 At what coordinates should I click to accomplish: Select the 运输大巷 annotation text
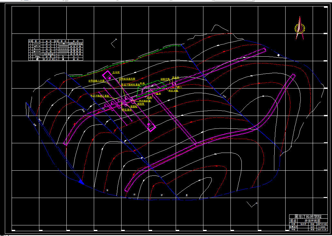165,79
